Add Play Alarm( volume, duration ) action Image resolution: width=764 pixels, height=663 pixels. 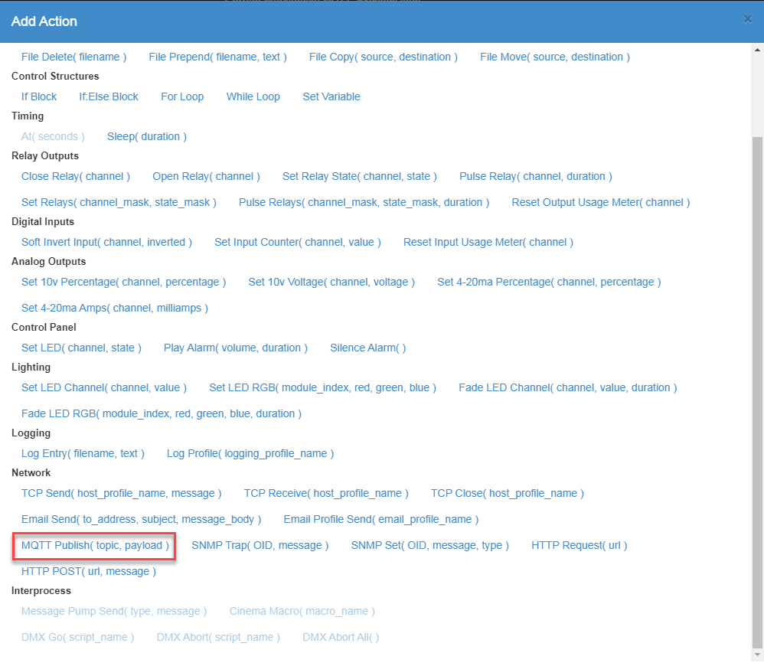coord(235,348)
